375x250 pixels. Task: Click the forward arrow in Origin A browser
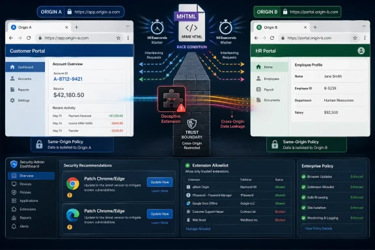(x=20, y=38)
